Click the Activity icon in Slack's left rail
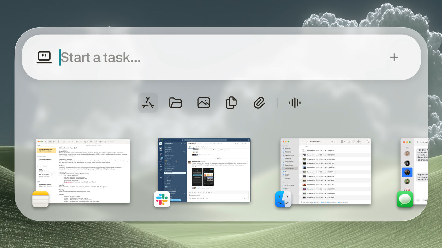The width and height of the screenshot is (442, 248). pyautogui.click(x=161, y=160)
